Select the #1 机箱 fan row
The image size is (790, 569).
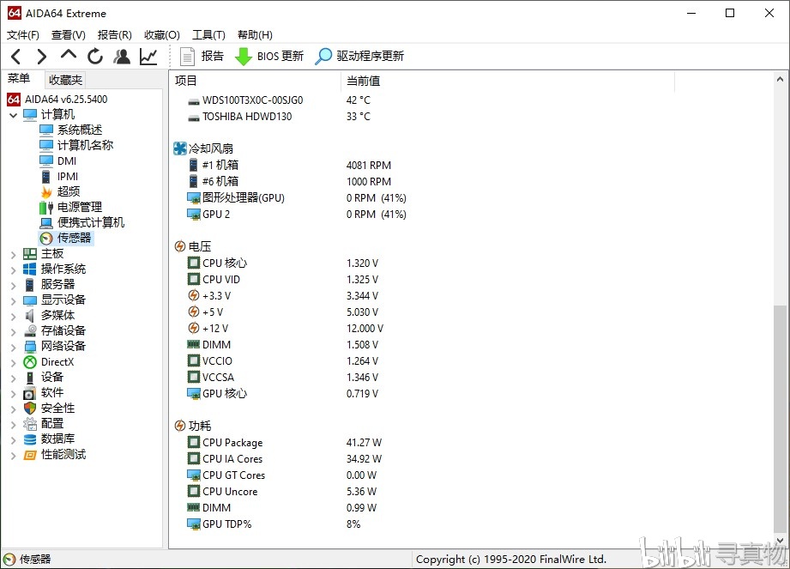[x=213, y=166]
